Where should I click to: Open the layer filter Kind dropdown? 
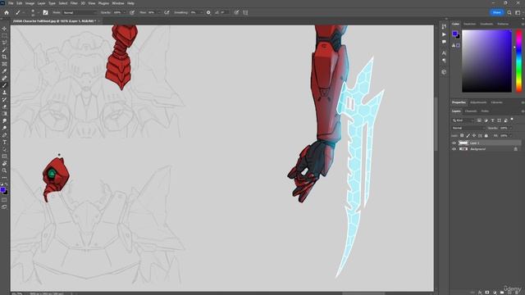point(463,120)
